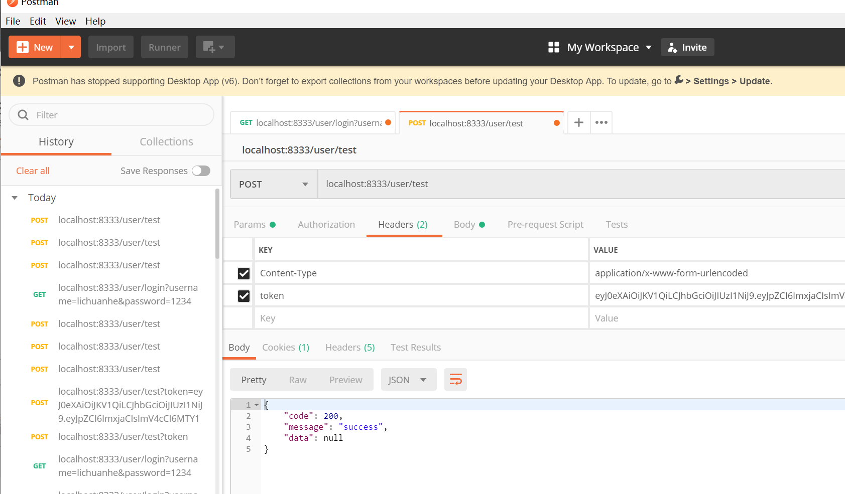Image resolution: width=845 pixels, height=494 pixels.
Task: Open the File menu
Action: coord(13,21)
